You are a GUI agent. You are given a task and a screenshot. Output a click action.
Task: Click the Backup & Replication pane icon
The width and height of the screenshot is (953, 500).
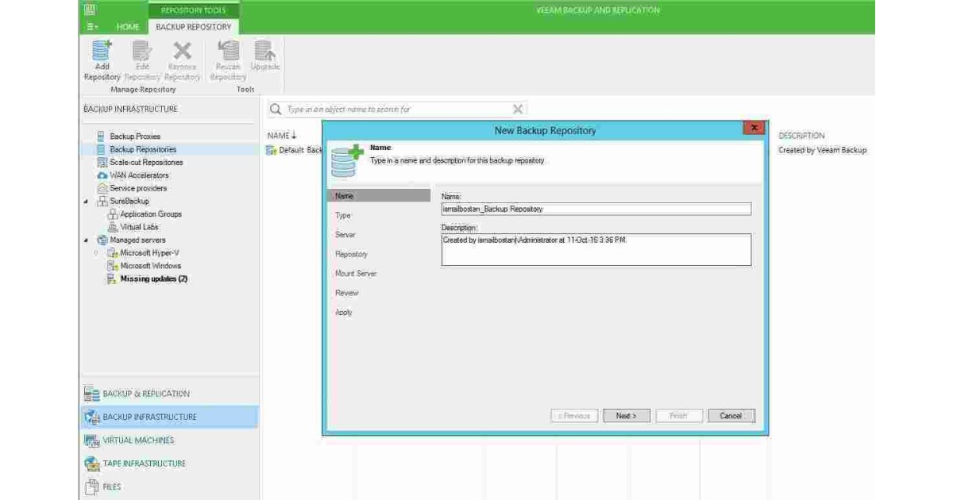point(92,394)
